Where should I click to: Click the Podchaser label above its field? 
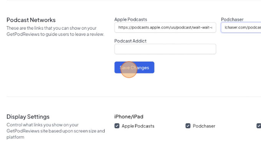coord(232,19)
